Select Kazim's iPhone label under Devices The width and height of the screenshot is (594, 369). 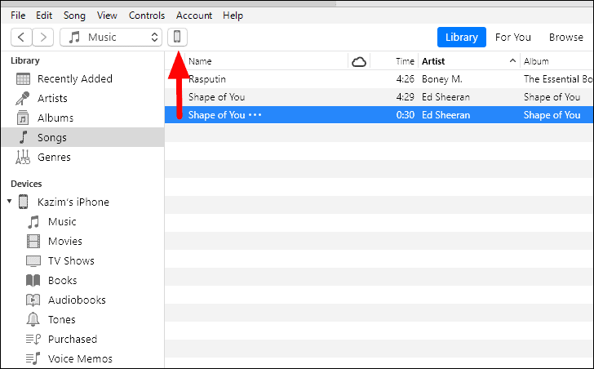point(73,202)
